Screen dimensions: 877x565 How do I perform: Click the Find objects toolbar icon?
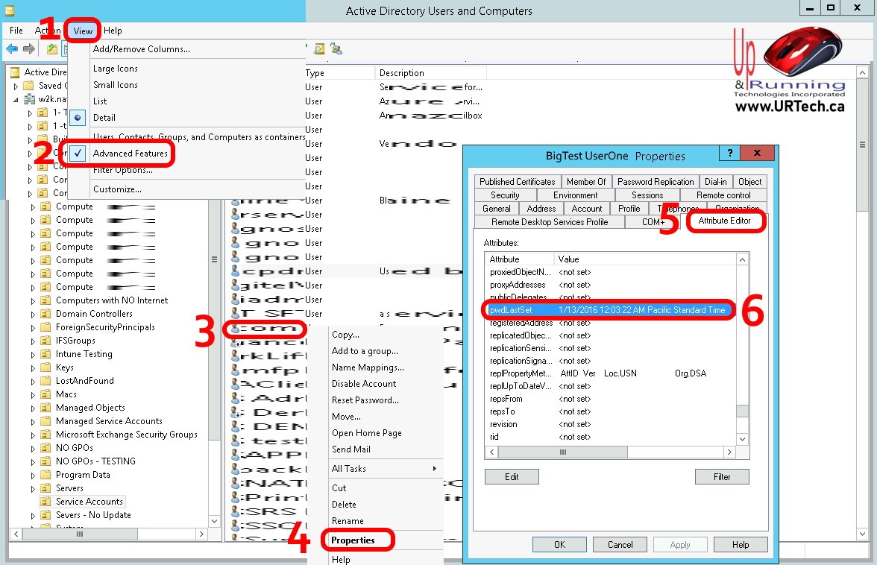coord(320,49)
